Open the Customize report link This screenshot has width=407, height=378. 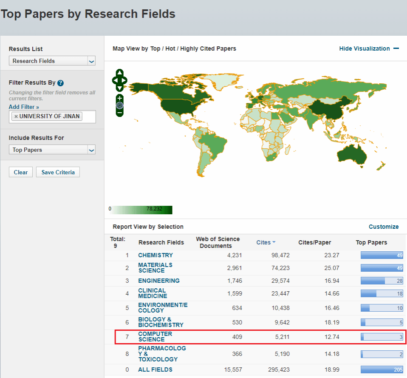pos(383,227)
